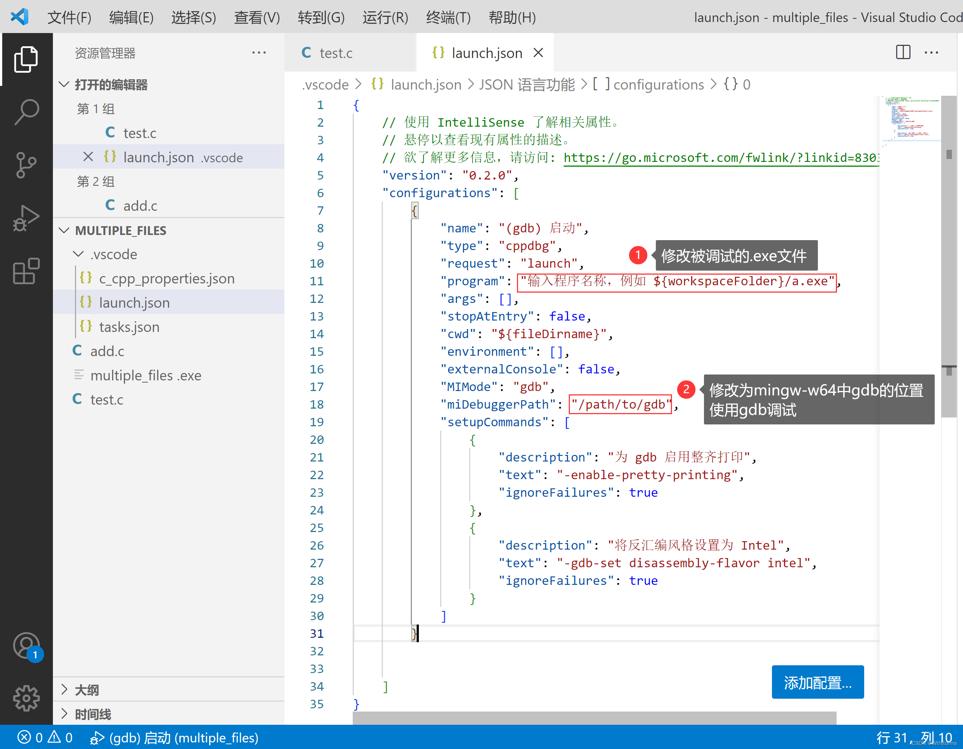This screenshot has width=963, height=749.
Task: Select multiple_files .exe in file tree
Action: pyautogui.click(x=168, y=375)
